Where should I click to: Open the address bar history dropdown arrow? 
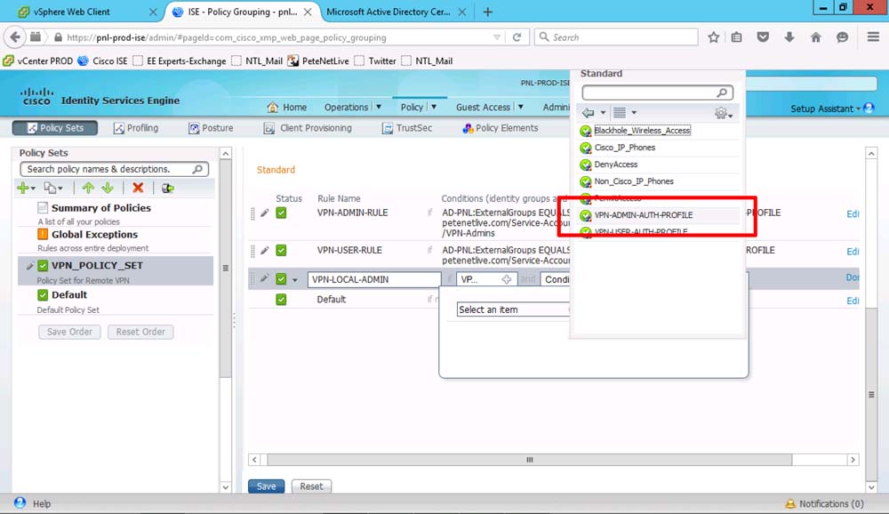(497, 37)
